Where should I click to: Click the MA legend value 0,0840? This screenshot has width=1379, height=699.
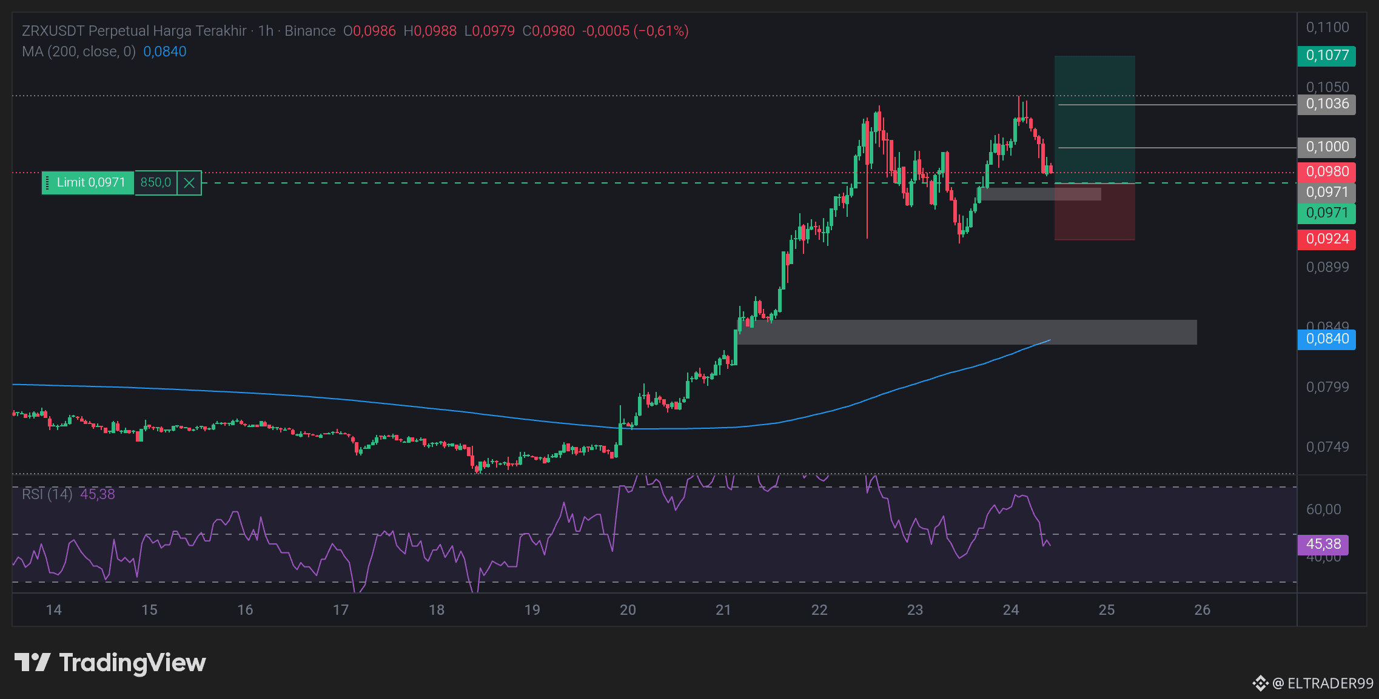165,51
